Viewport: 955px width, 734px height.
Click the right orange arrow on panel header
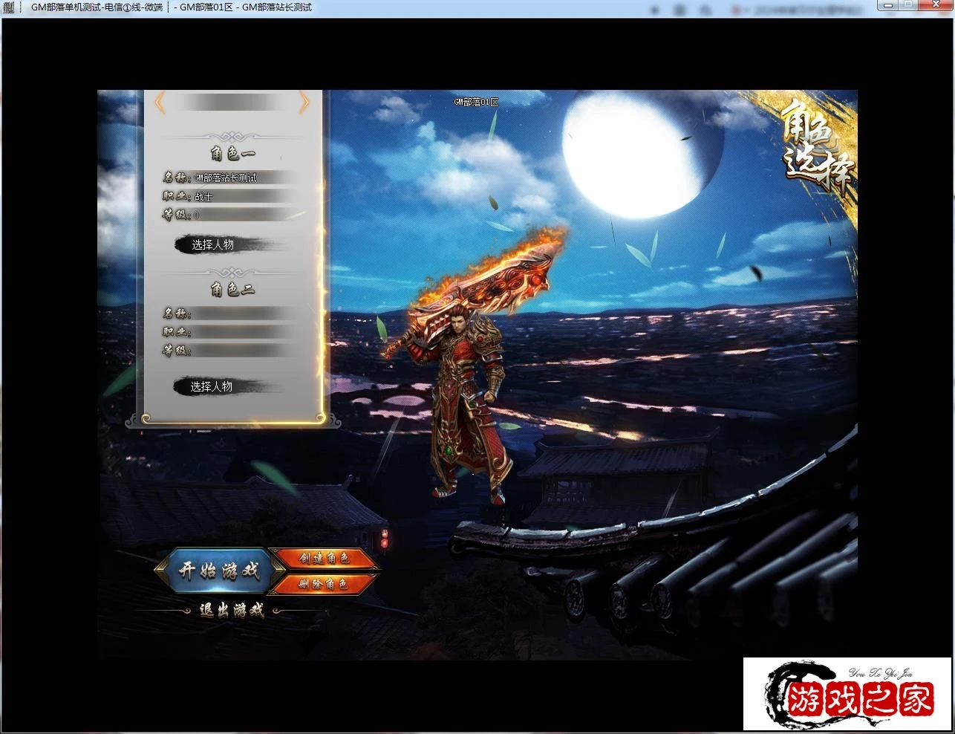304,103
